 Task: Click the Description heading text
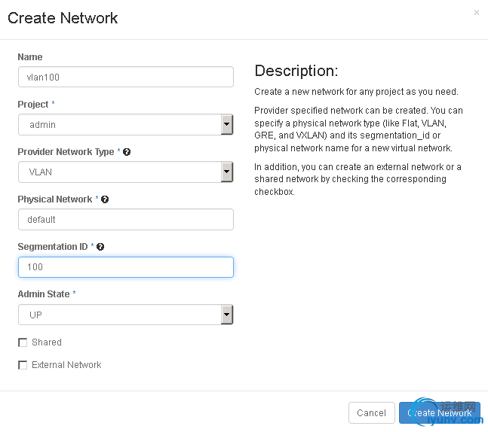pyautogui.click(x=296, y=71)
